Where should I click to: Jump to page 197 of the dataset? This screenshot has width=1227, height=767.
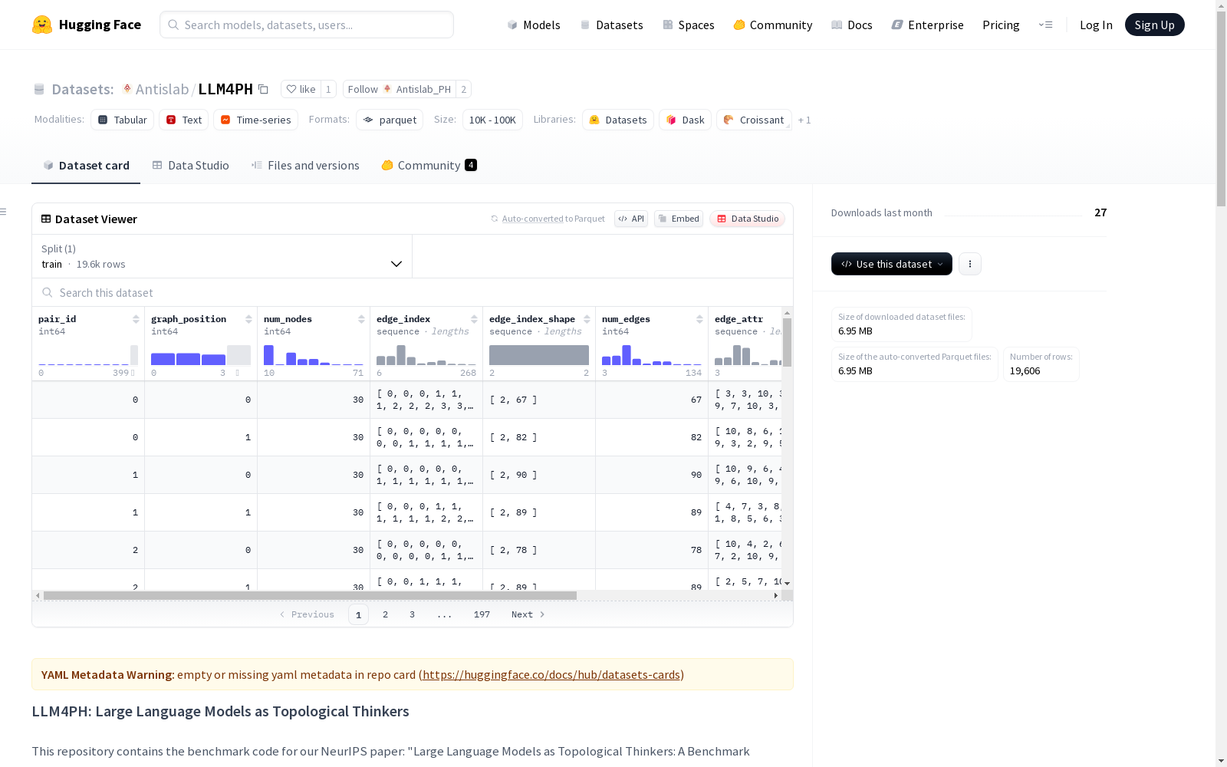(x=482, y=614)
